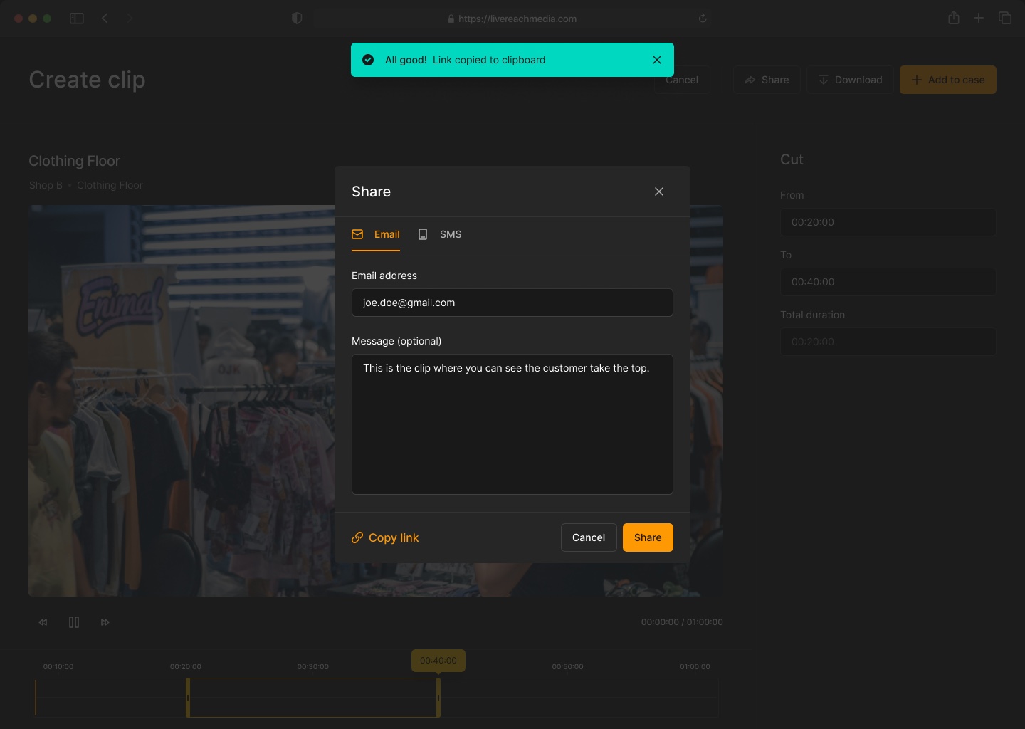The height and width of the screenshot is (729, 1025).
Task: Click the checkmark icon in notification
Action: click(368, 60)
